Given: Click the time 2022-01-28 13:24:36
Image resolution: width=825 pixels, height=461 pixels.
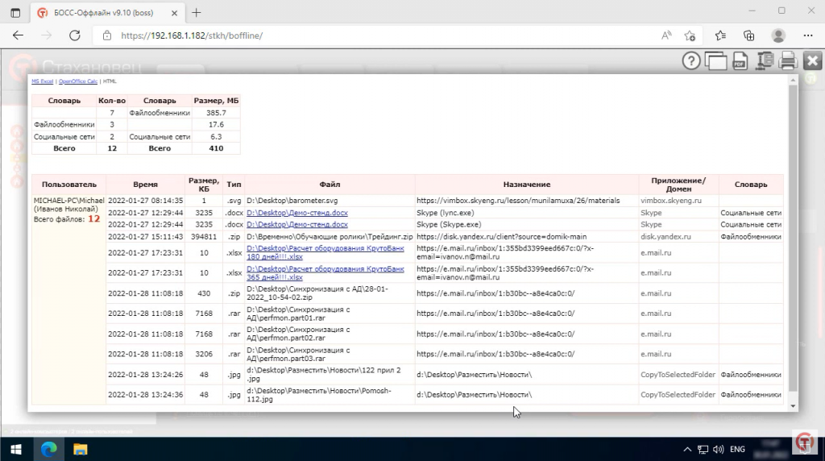Looking at the screenshot, I should click(x=145, y=395).
